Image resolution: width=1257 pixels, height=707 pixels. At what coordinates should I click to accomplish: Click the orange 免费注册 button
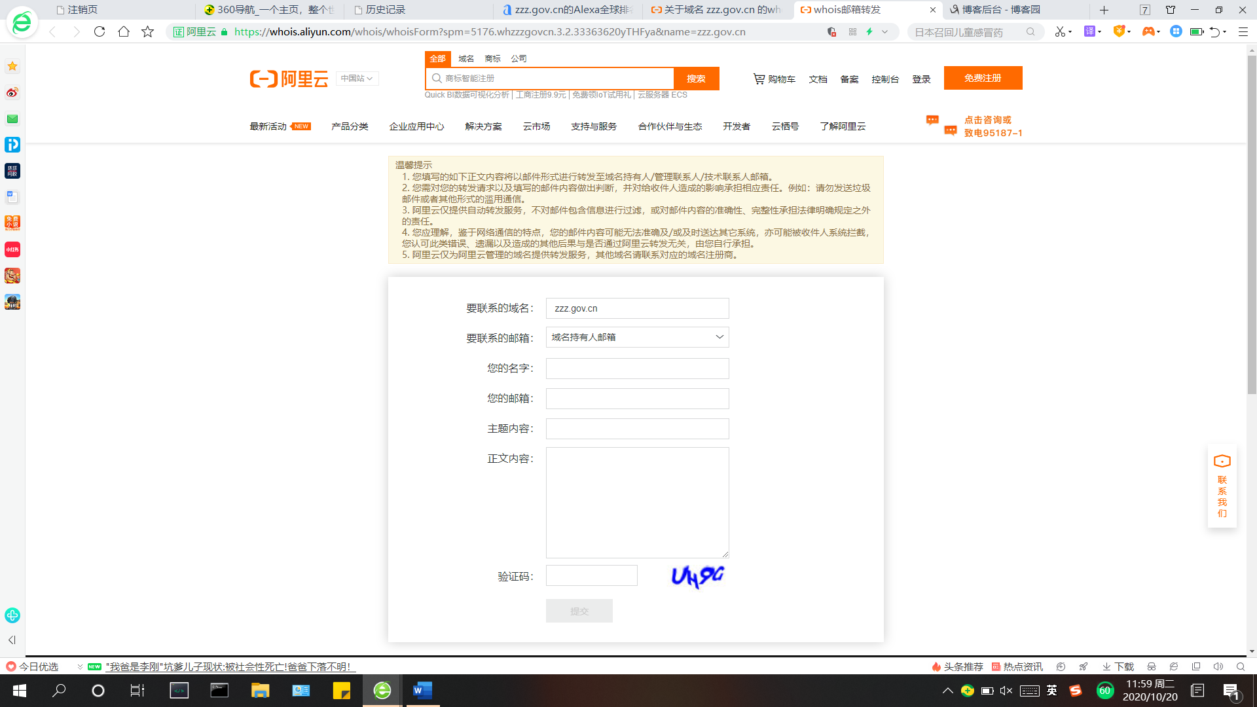coord(983,78)
